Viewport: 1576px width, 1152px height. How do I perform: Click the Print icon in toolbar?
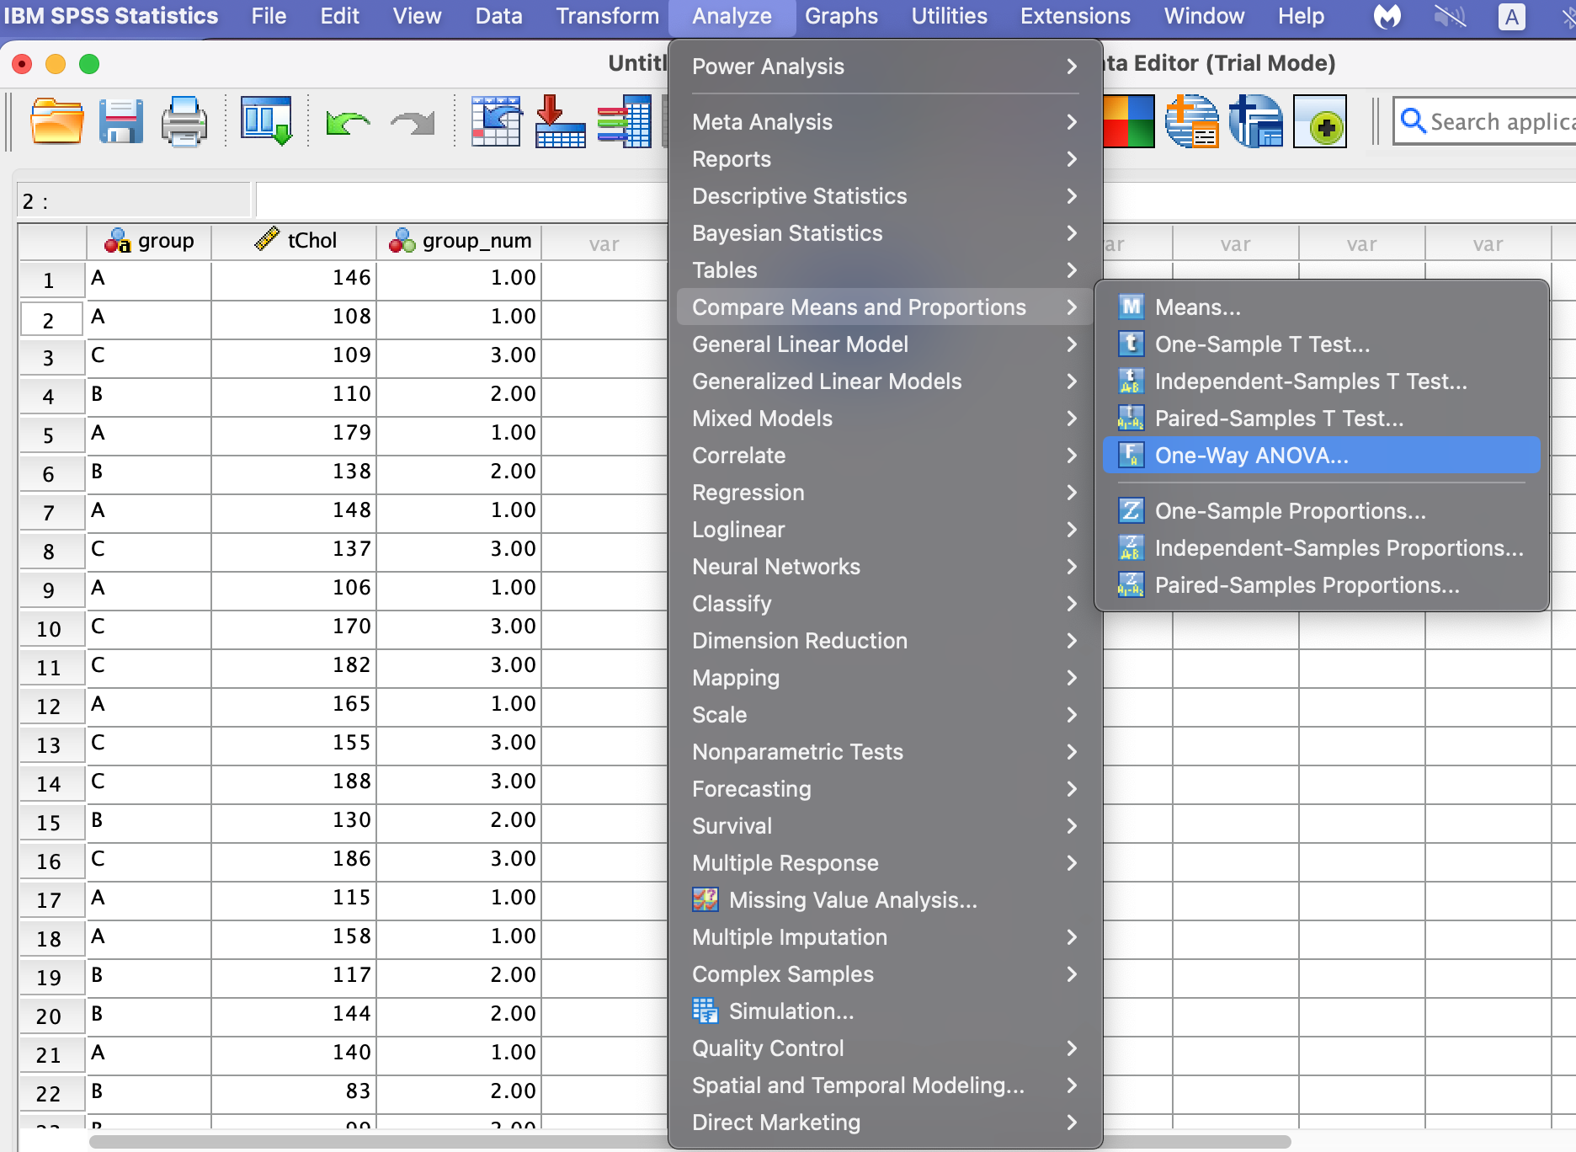pyautogui.click(x=184, y=121)
